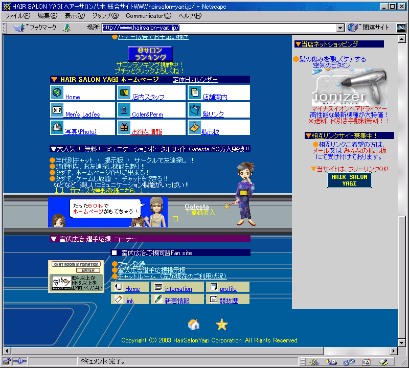Open the 表示(V) menu

coord(75,16)
